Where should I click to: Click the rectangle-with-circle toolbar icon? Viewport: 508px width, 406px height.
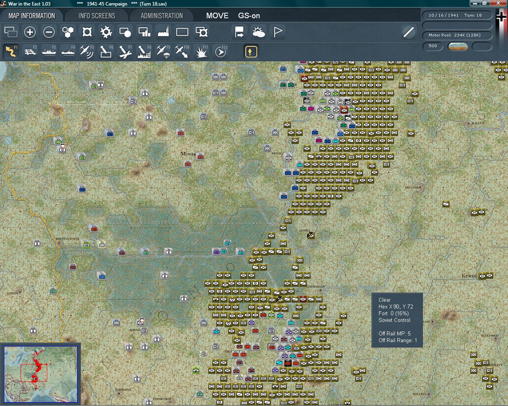[x=125, y=32]
